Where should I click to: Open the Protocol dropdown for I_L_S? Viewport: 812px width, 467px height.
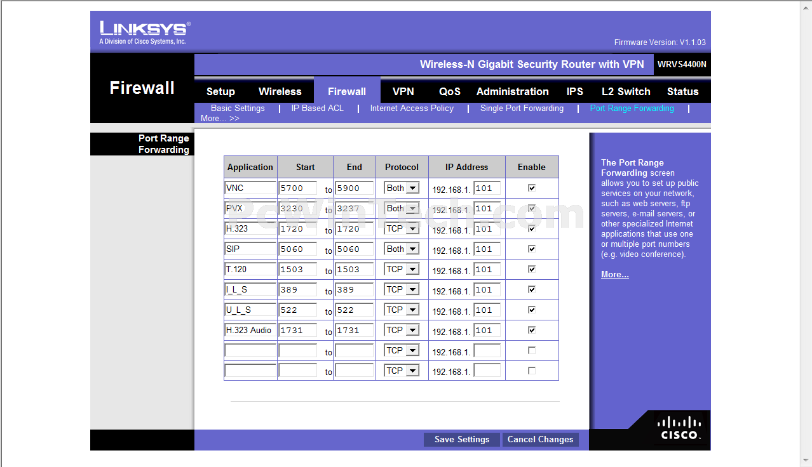click(402, 289)
